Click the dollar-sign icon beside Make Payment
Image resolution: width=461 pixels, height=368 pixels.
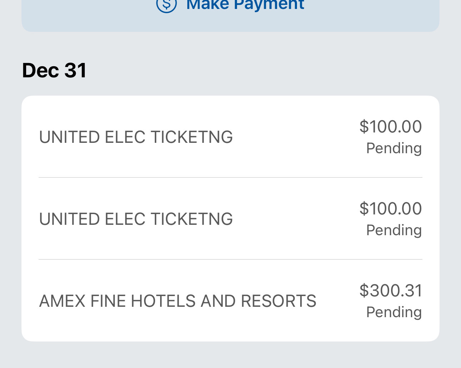tap(167, 5)
